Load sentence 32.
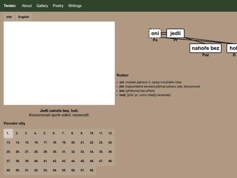 73,152
